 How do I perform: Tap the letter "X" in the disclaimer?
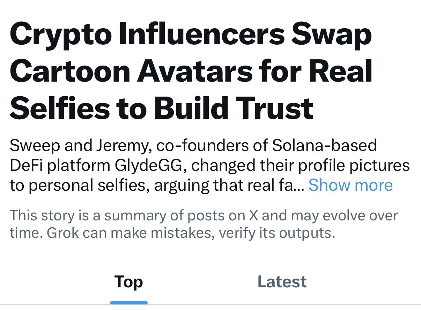(253, 216)
